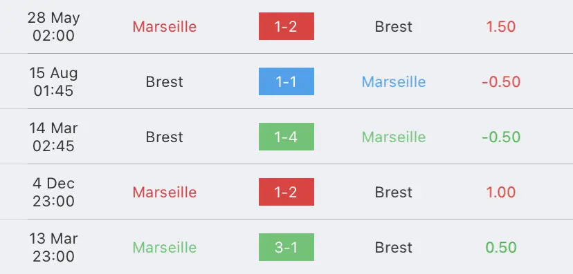This screenshot has height=274, width=573.
Task: Select the green 3-1 score badge
Action: (286, 247)
